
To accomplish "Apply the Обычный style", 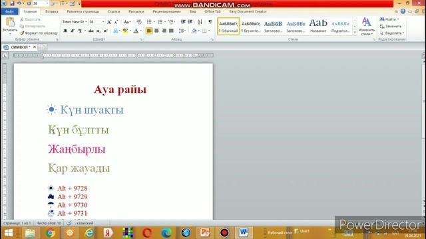I will [x=228, y=27].
